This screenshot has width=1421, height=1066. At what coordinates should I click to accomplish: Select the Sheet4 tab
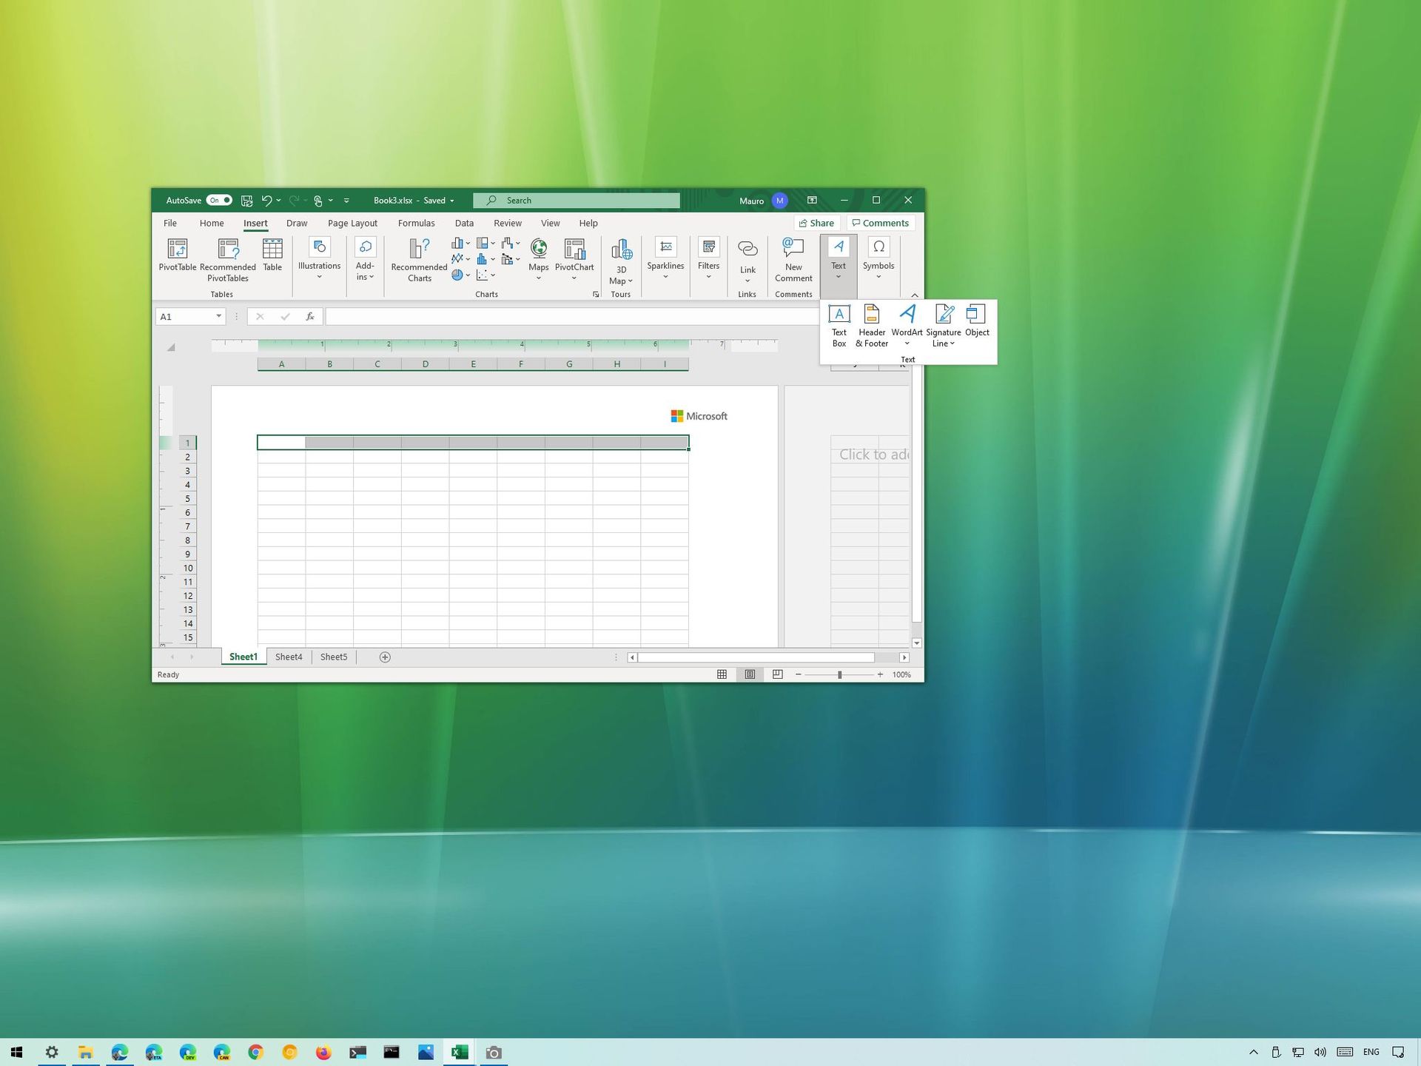coord(289,657)
